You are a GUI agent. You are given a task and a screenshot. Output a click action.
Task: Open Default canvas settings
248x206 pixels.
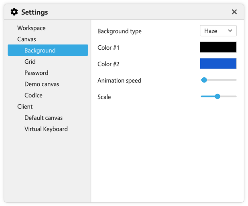point(43,118)
